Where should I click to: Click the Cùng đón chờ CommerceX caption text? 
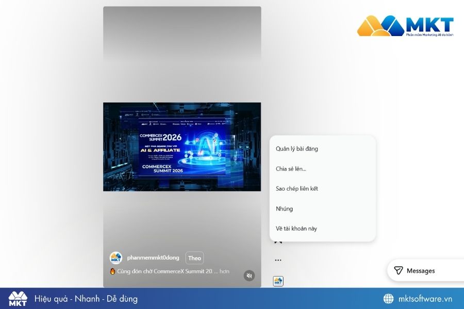pos(164,271)
